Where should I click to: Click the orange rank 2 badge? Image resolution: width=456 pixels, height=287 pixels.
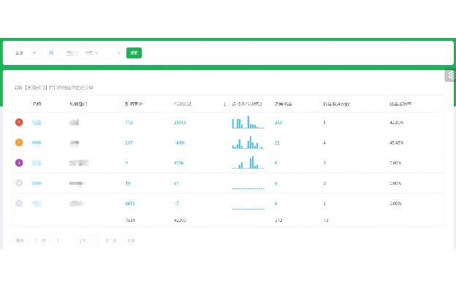click(x=19, y=142)
